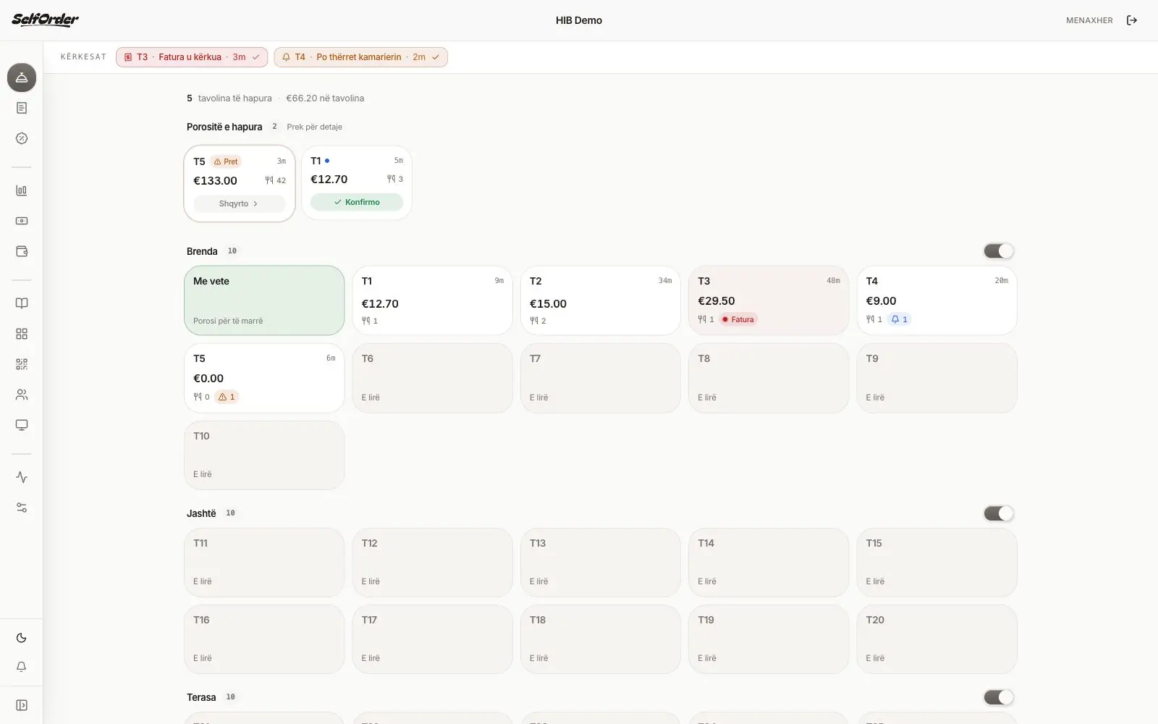Click 'Konfirmo' on the T1 open order

click(x=357, y=202)
